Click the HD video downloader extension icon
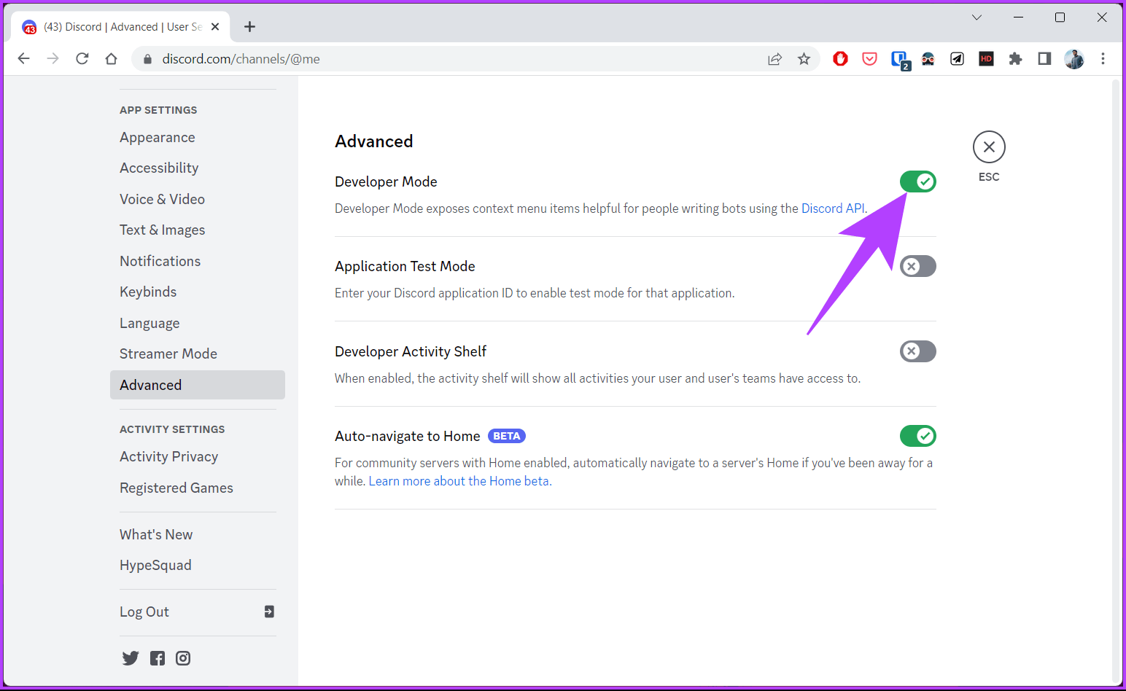The height and width of the screenshot is (691, 1126). (x=986, y=58)
